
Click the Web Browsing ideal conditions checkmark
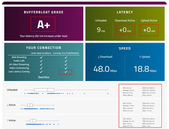(x=41, y=57)
